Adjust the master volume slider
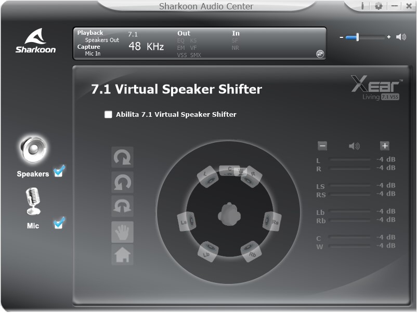417x313 pixels. [365, 37]
